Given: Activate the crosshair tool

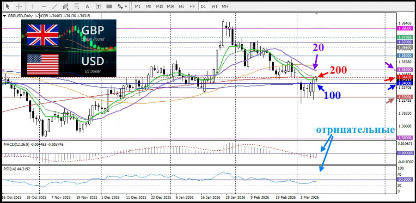Looking at the screenshot, I should click(18, 6).
